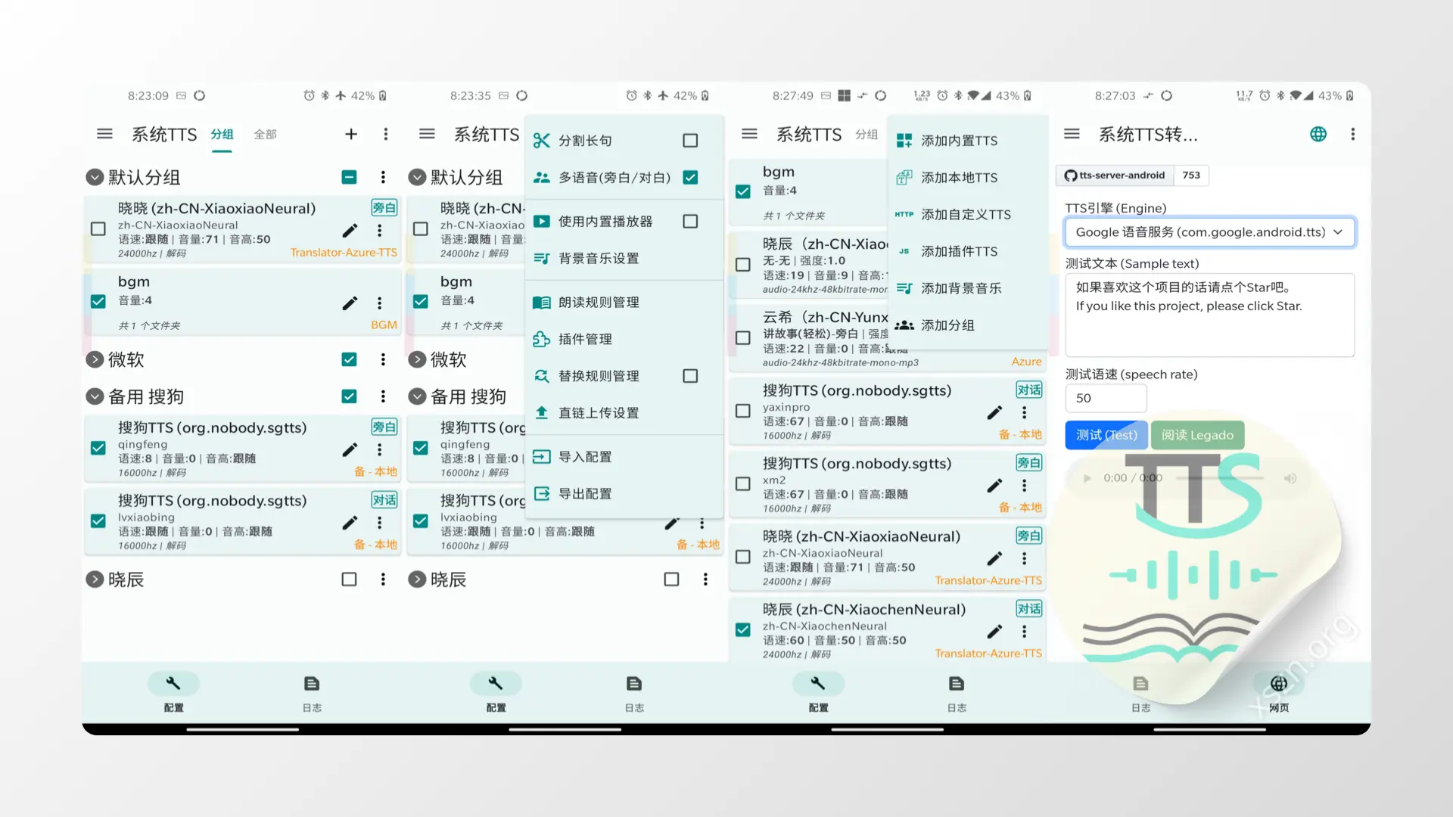Enable 使用内置播放器 checkbox
The height and width of the screenshot is (817, 1453).
point(690,222)
